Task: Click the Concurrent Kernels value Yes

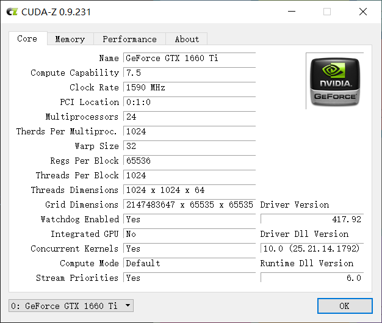Action: tap(189, 248)
